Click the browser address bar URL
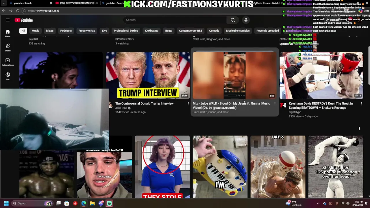 click(43, 11)
